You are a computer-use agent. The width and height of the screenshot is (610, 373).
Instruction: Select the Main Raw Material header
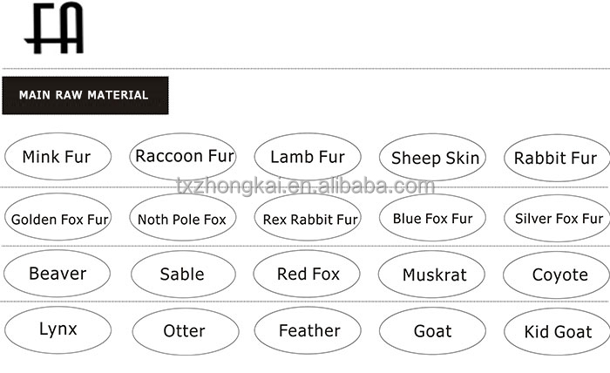85,95
